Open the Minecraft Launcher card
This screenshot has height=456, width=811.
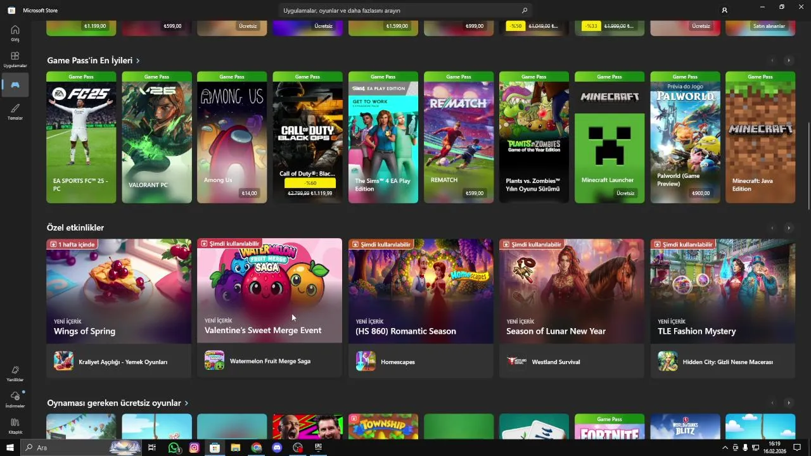(609, 137)
